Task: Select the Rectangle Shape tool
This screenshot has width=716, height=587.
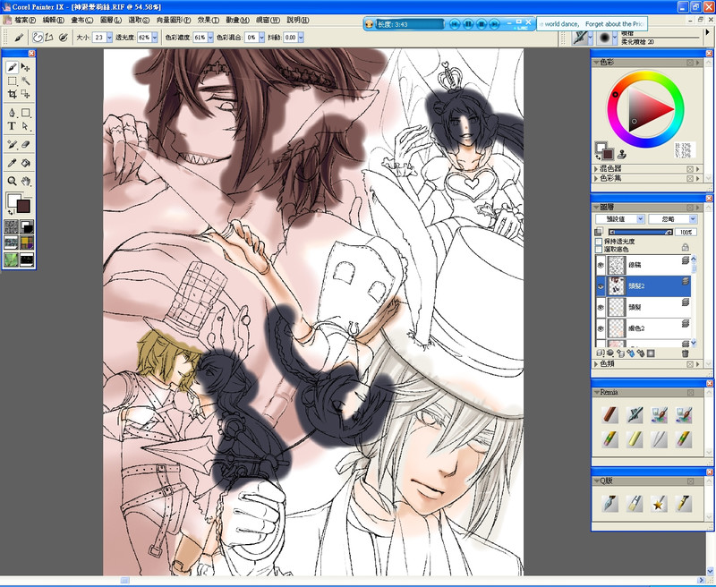Action: point(26,112)
